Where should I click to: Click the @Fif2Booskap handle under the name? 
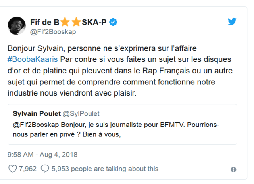(53, 31)
